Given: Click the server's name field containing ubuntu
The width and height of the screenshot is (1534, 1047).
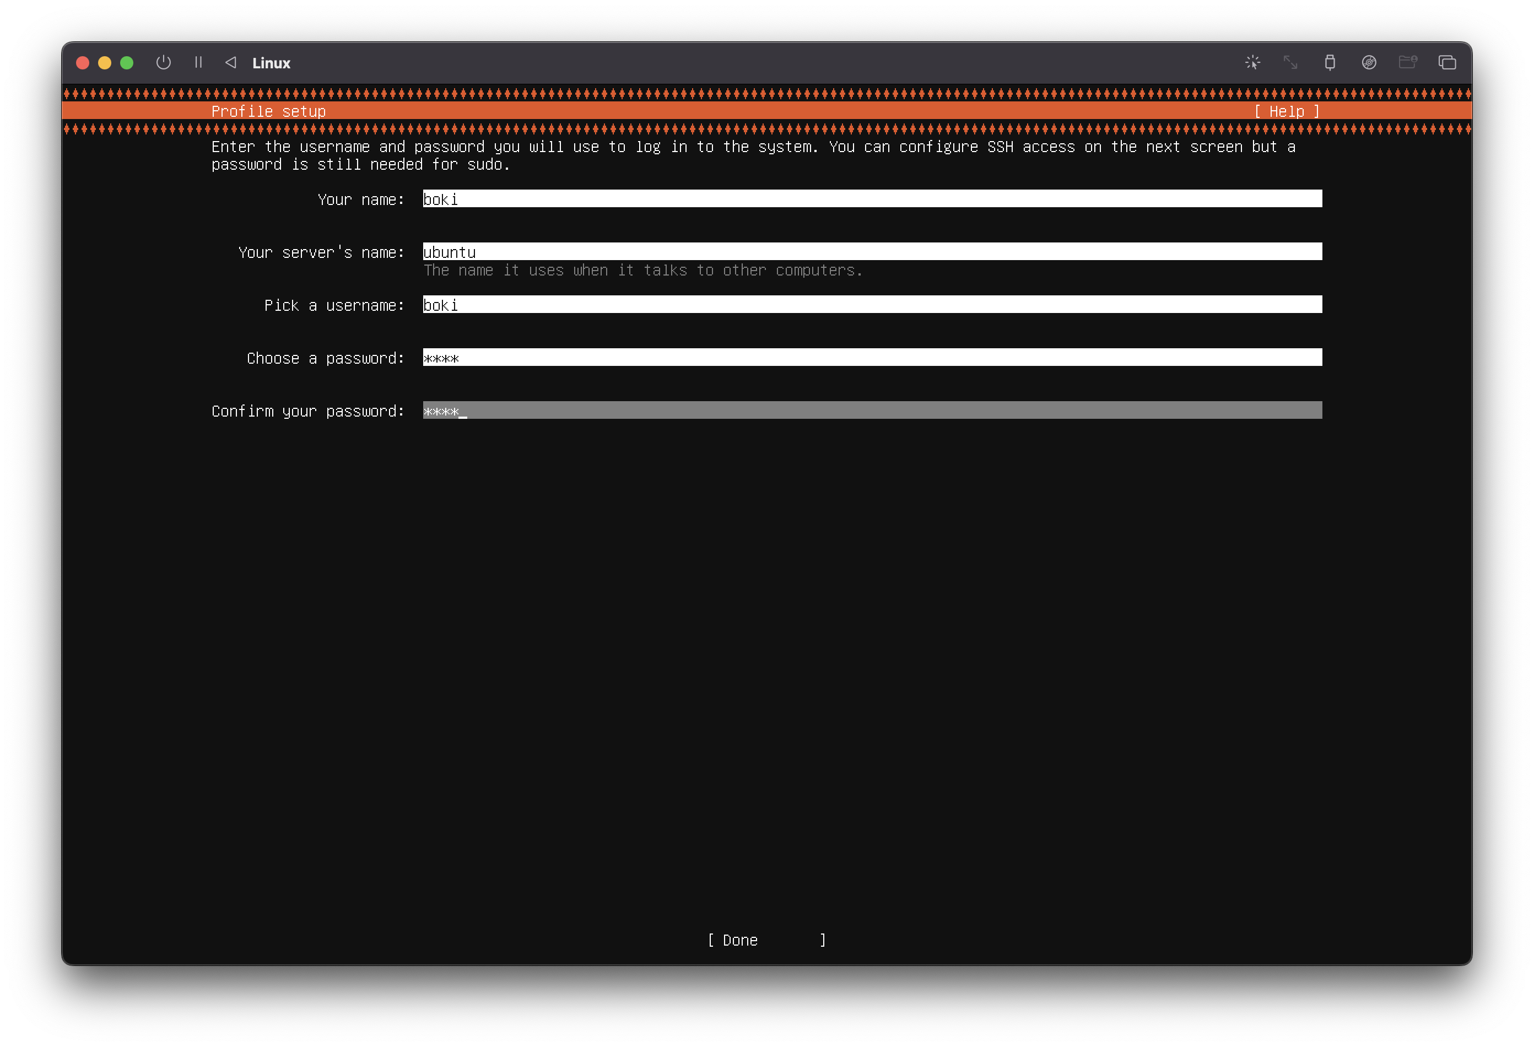Looking at the screenshot, I should click(x=871, y=251).
